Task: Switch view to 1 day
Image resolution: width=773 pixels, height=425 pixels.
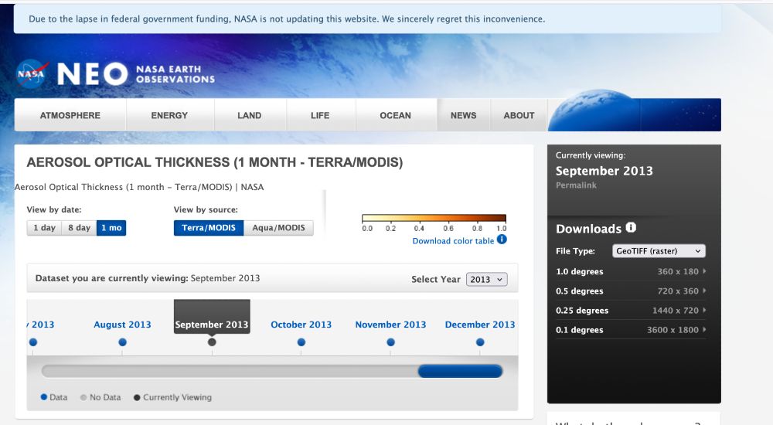Action: 44,228
